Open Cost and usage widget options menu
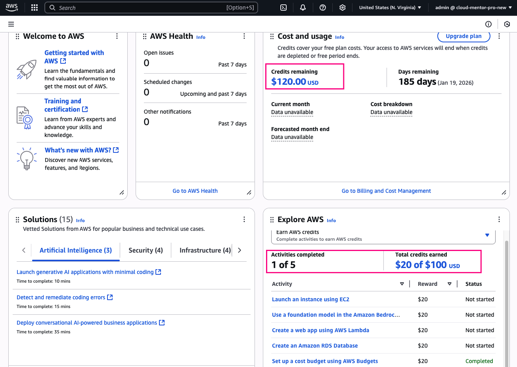Image resolution: width=517 pixels, height=367 pixels. [x=499, y=36]
